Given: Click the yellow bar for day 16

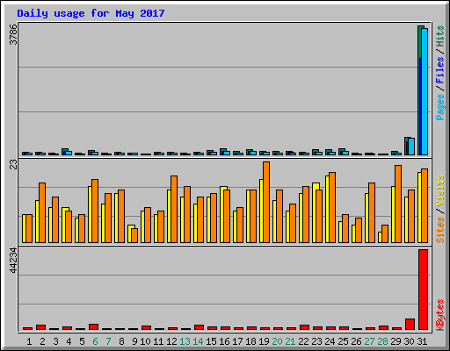Looking at the screenshot, I should 222,214.
